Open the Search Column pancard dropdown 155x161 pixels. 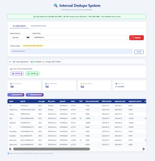click(20, 37)
